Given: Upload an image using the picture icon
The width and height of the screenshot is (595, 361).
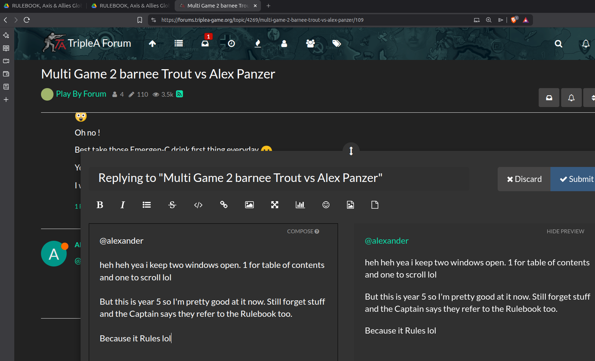Looking at the screenshot, I should (x=249, y=205).
